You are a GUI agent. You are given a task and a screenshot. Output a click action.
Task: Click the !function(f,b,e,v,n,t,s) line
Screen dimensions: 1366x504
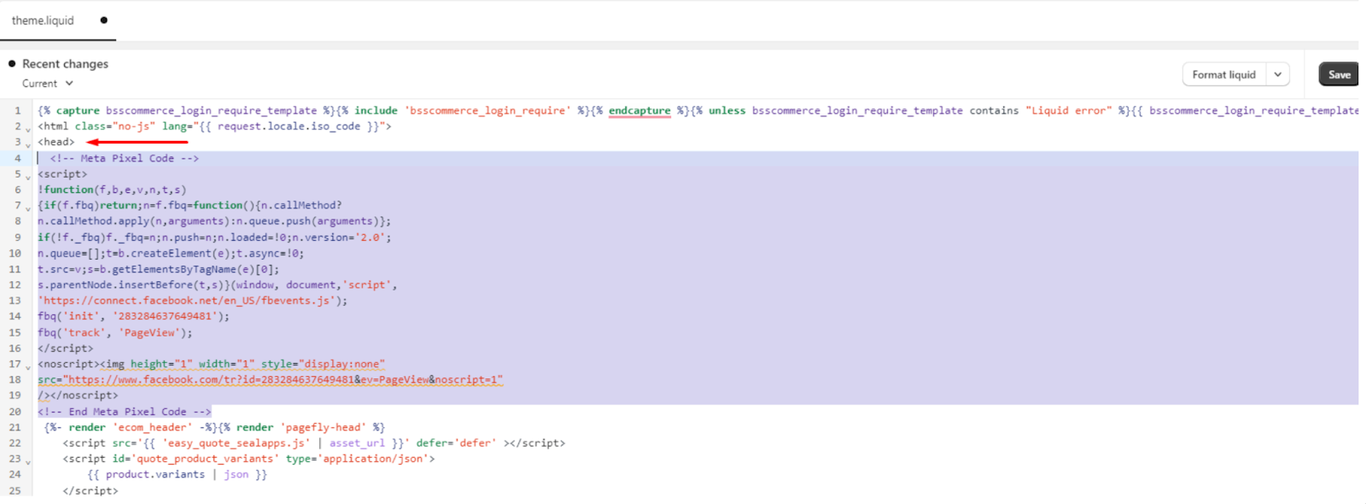pos(112,190)
